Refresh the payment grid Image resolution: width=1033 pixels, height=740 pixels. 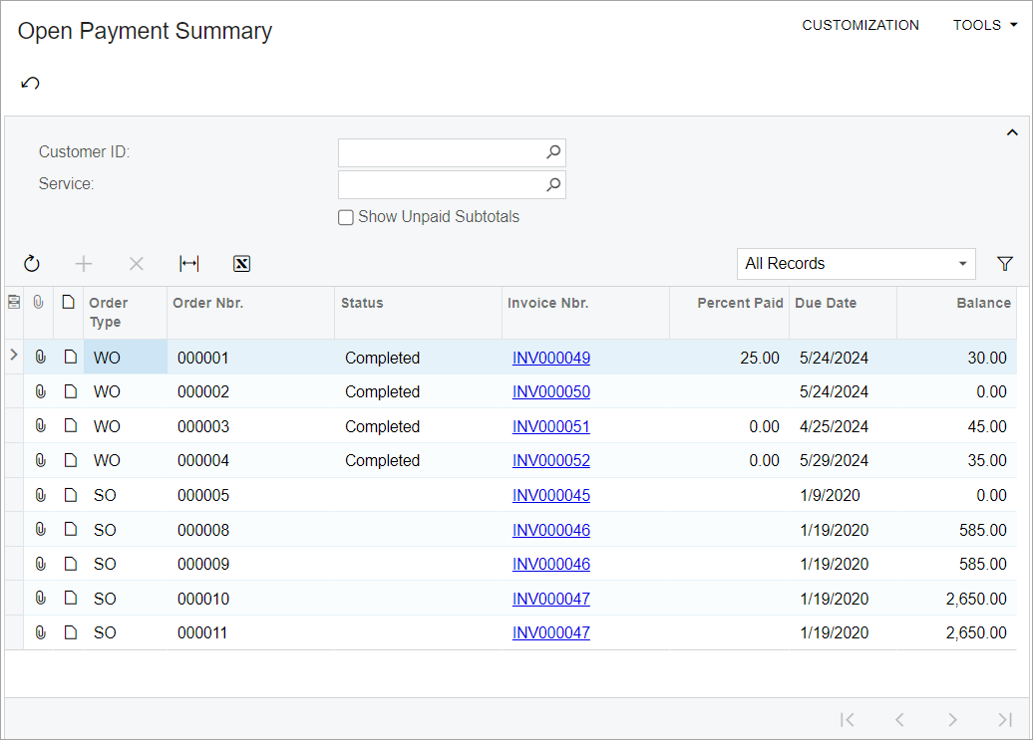point(32,263)
